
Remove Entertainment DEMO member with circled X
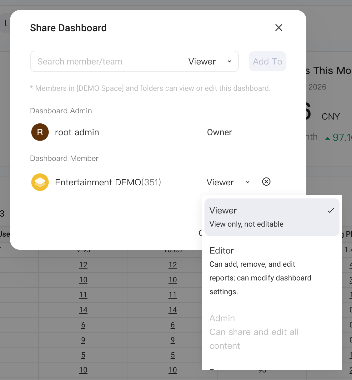[x=266, y=182]
